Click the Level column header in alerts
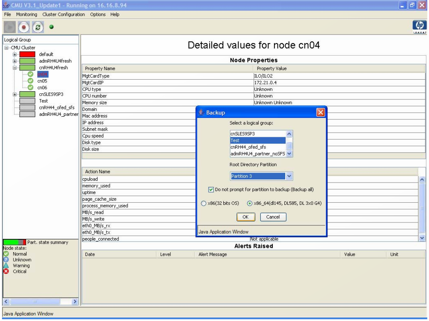This screenshot has height=321, width=429. tap(176, 255)
